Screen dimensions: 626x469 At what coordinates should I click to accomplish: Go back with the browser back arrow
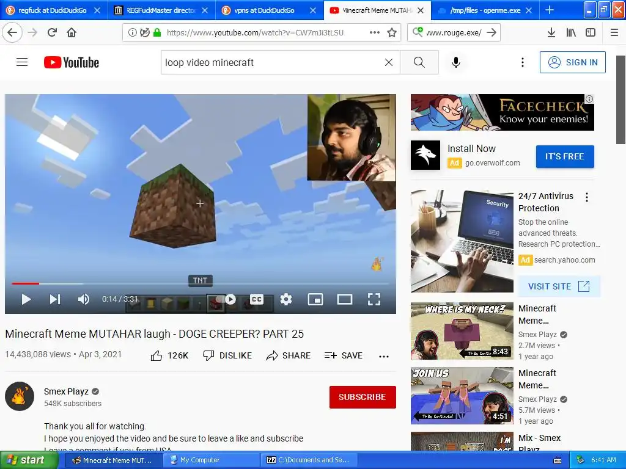[12, 32]
